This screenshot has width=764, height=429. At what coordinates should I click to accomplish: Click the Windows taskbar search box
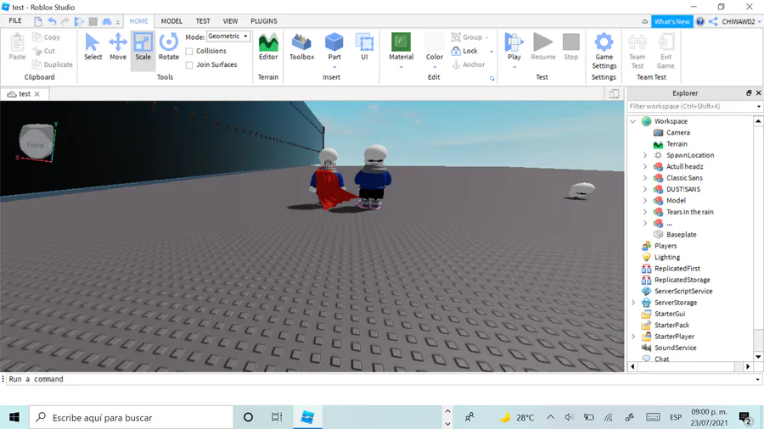click(x=132, y=417)
